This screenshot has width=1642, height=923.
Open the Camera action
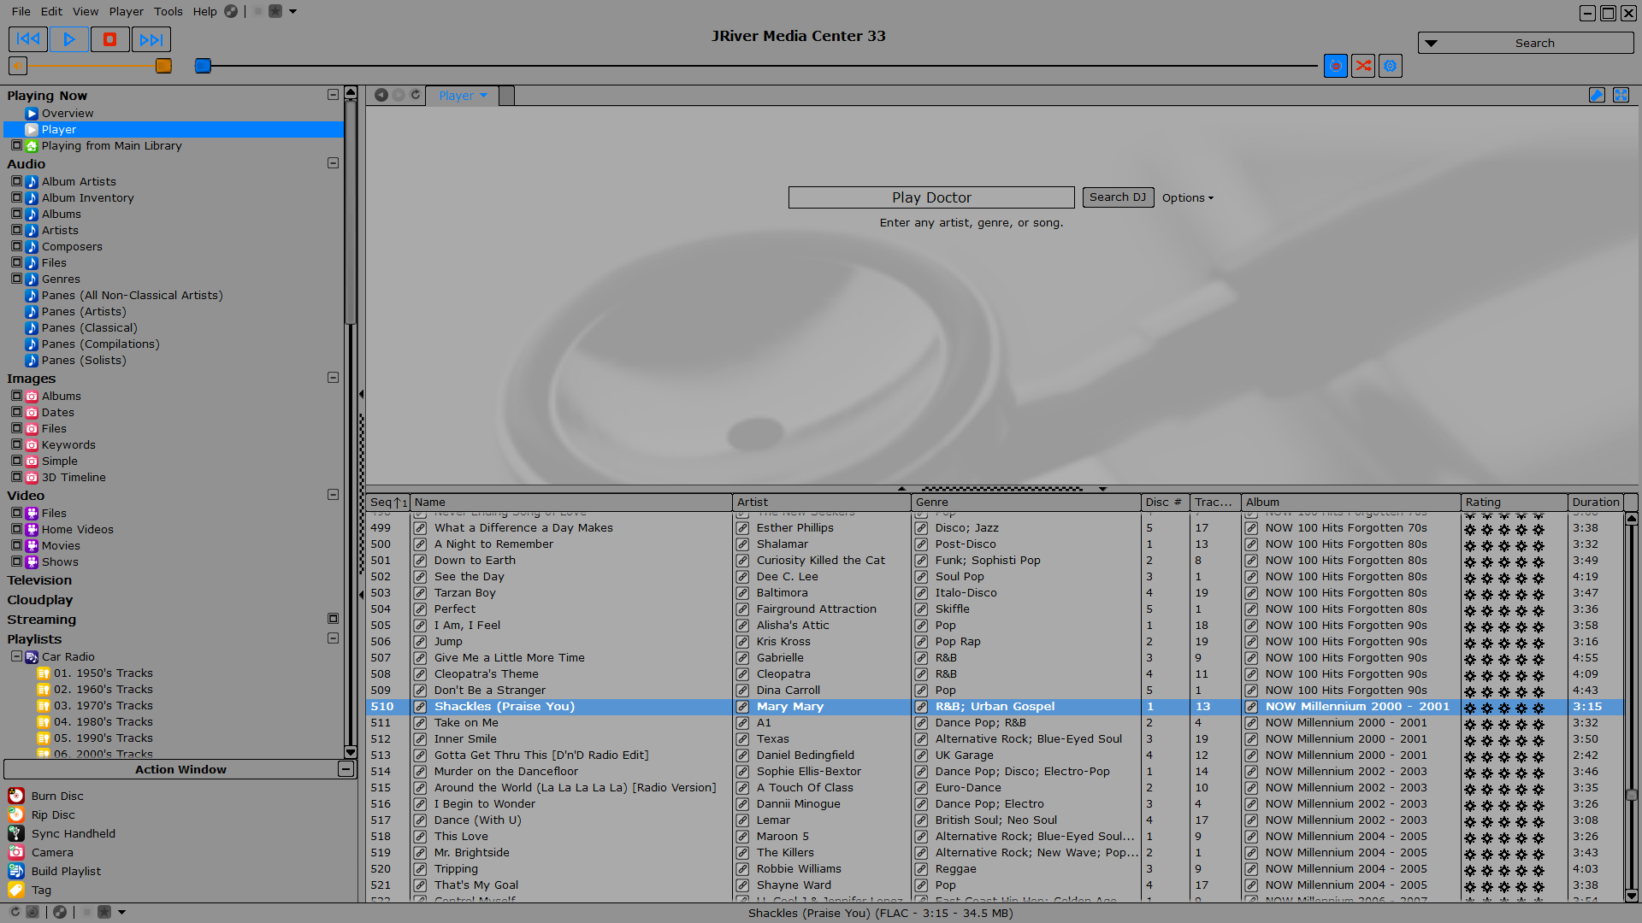[52, 852]
